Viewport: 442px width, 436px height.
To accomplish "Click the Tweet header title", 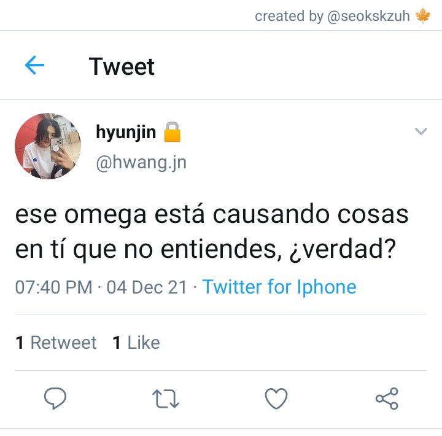I will [x=122, y=66].
